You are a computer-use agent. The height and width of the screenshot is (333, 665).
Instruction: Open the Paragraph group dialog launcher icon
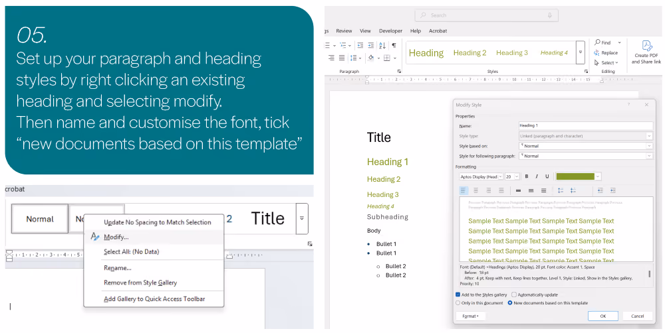[399, 72]
